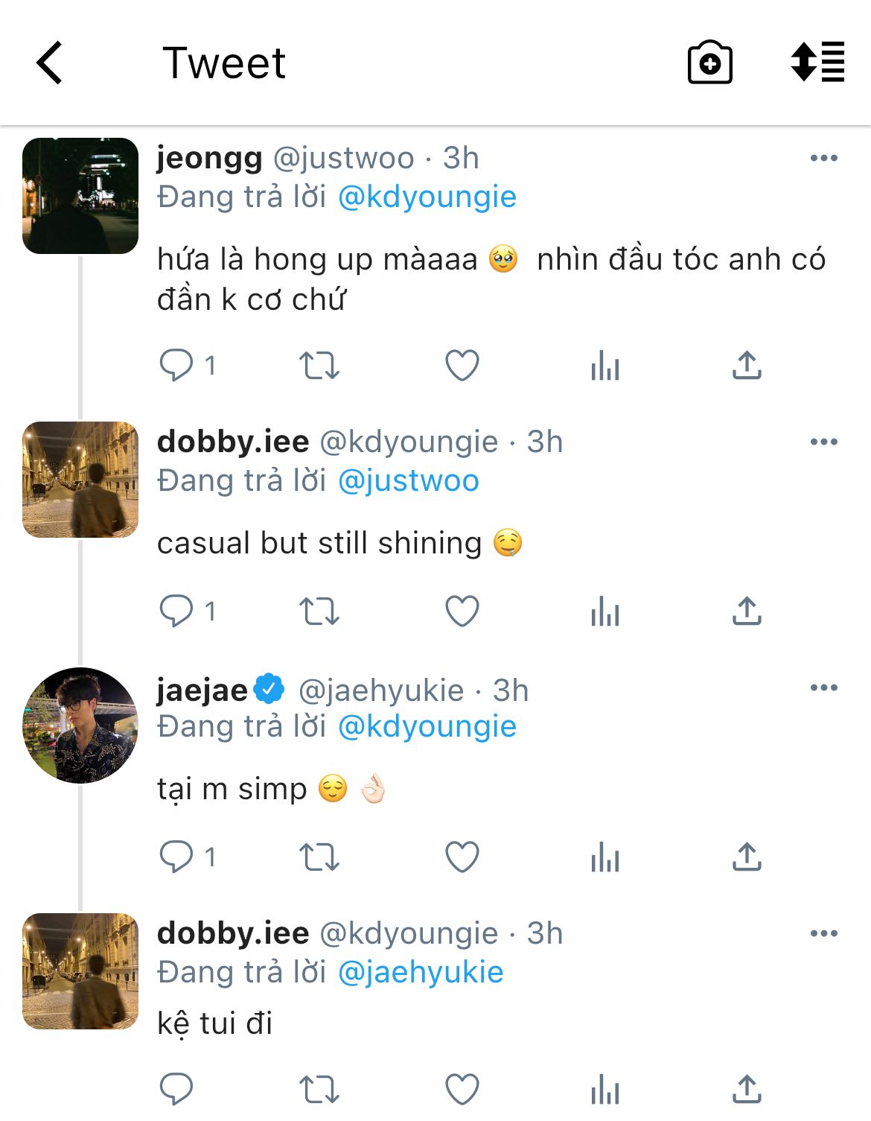
Task: Share jeongg's tweet via upload icon
Action: click(x=747, y=366)
